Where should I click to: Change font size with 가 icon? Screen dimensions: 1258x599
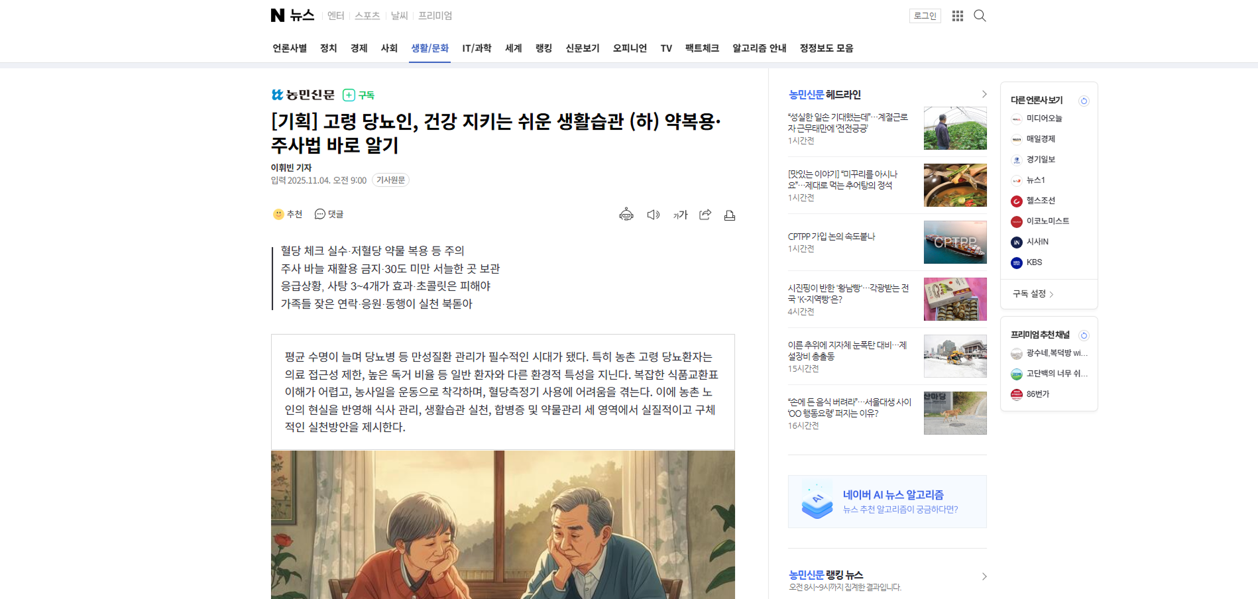[x=681, y=215]
